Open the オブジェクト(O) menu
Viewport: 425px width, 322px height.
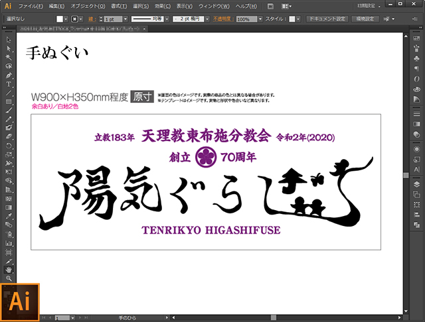tap(88, 6)
